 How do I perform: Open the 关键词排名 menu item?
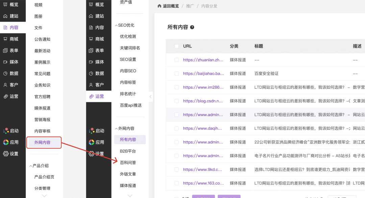pos(130,48)
